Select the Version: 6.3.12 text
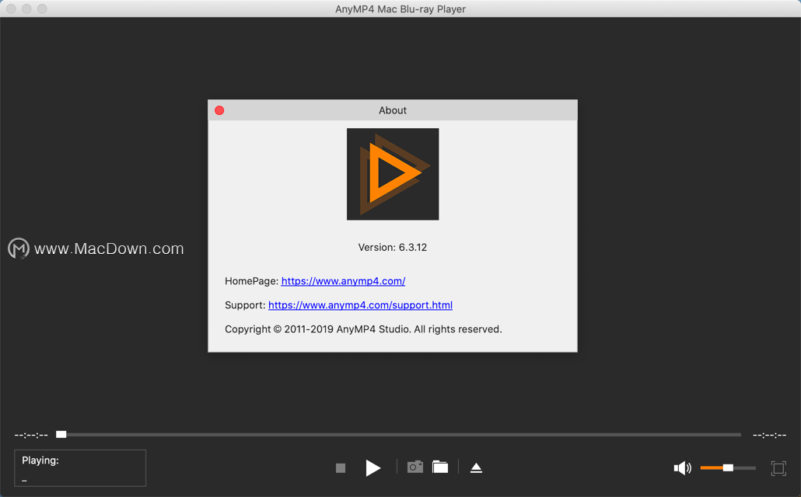This screenshot has width=801, height=497. point(392,248)
